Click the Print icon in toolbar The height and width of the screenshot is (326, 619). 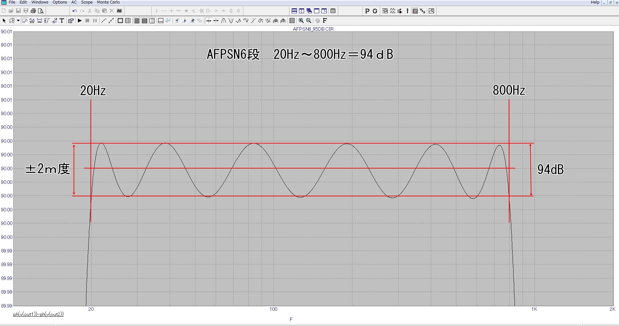click(x=33, y=11)
